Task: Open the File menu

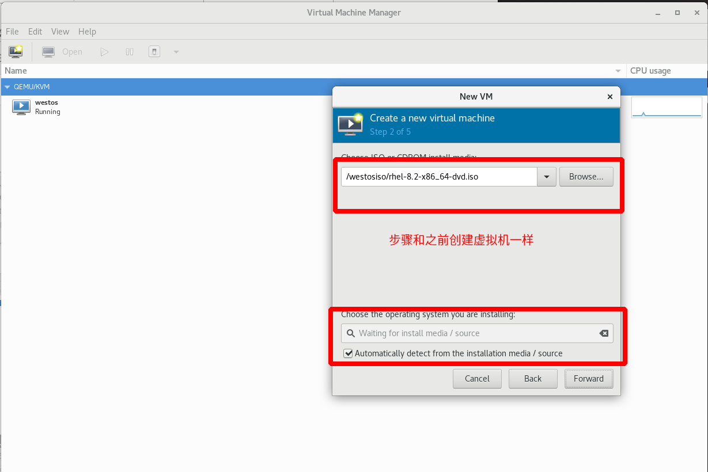Action: (12, 32)
